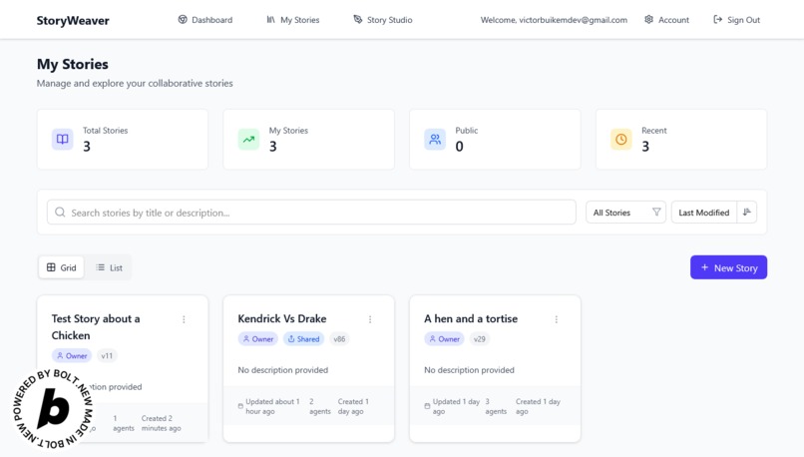Open Story Studio from the navbar

point(382,20)
